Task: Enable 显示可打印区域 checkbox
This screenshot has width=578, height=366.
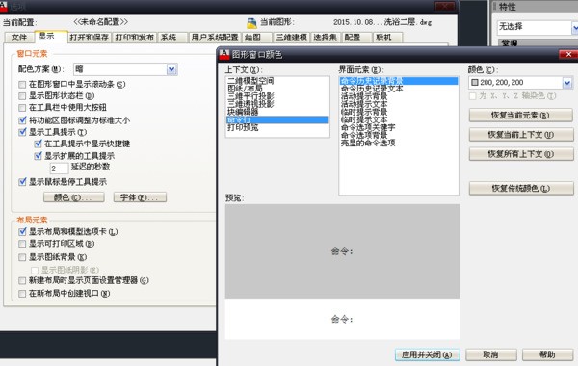Action: 22,244
